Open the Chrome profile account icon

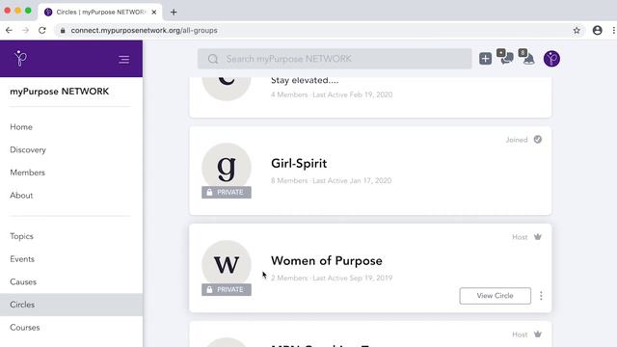[x=597, y=30]
